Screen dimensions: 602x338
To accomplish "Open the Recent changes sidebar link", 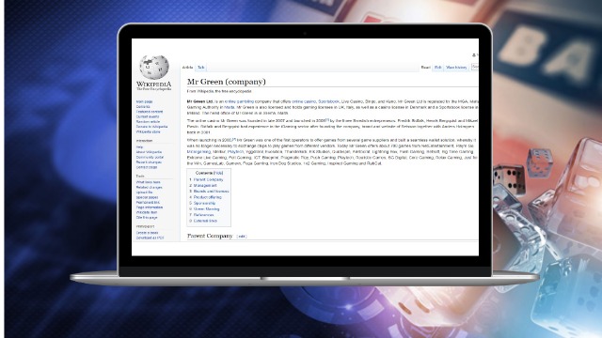I will tap(149, 162).
